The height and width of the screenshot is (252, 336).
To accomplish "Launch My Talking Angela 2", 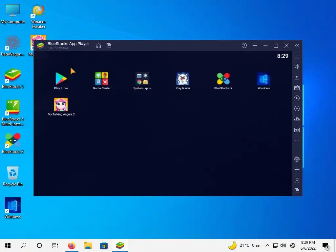I will pyautogui.click(x=61, y=107).
